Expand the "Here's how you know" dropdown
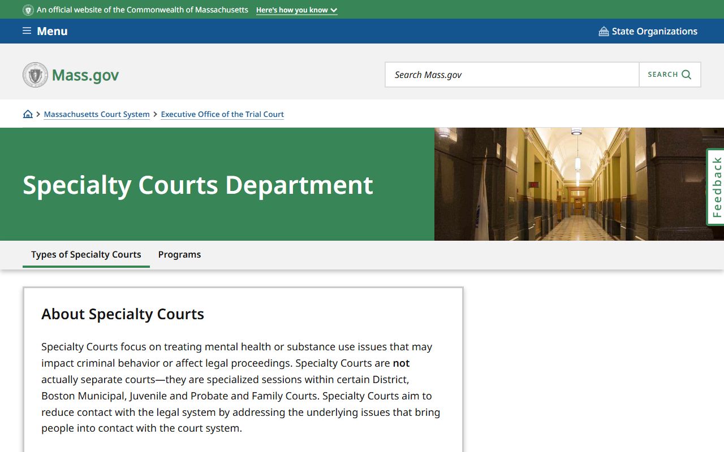 [x=296, y=10]
